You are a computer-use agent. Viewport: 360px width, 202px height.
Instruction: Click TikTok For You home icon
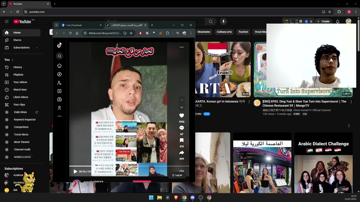pos(59,66)
